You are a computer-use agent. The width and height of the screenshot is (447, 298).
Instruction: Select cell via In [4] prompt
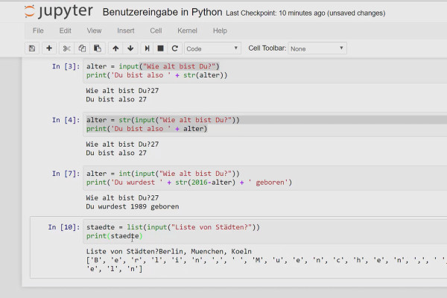coord(66,120)
